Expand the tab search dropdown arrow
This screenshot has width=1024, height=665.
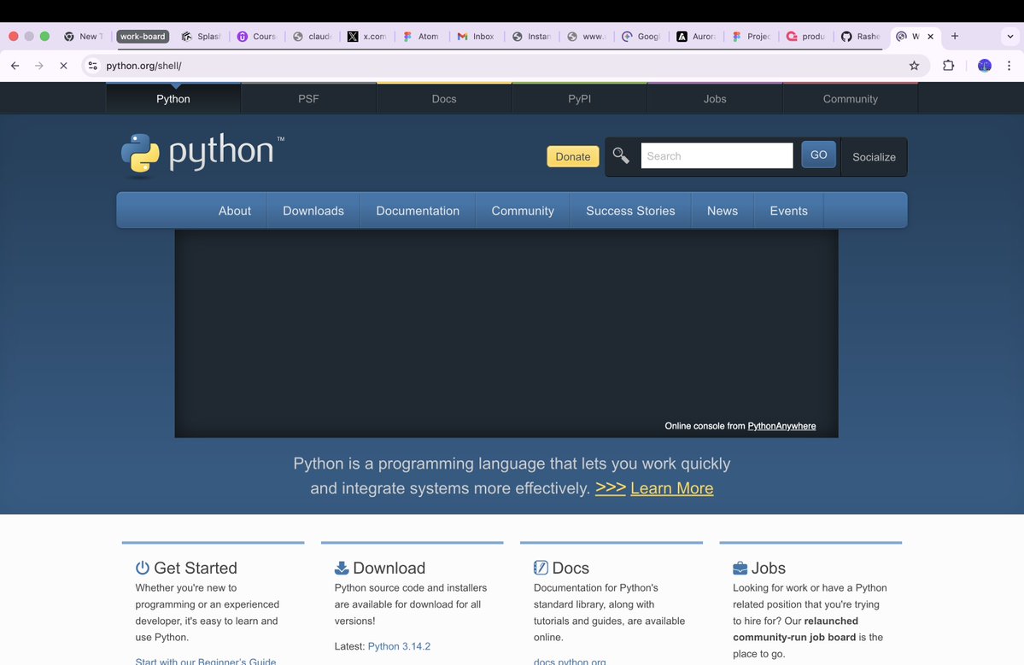tap(1010, 37)
